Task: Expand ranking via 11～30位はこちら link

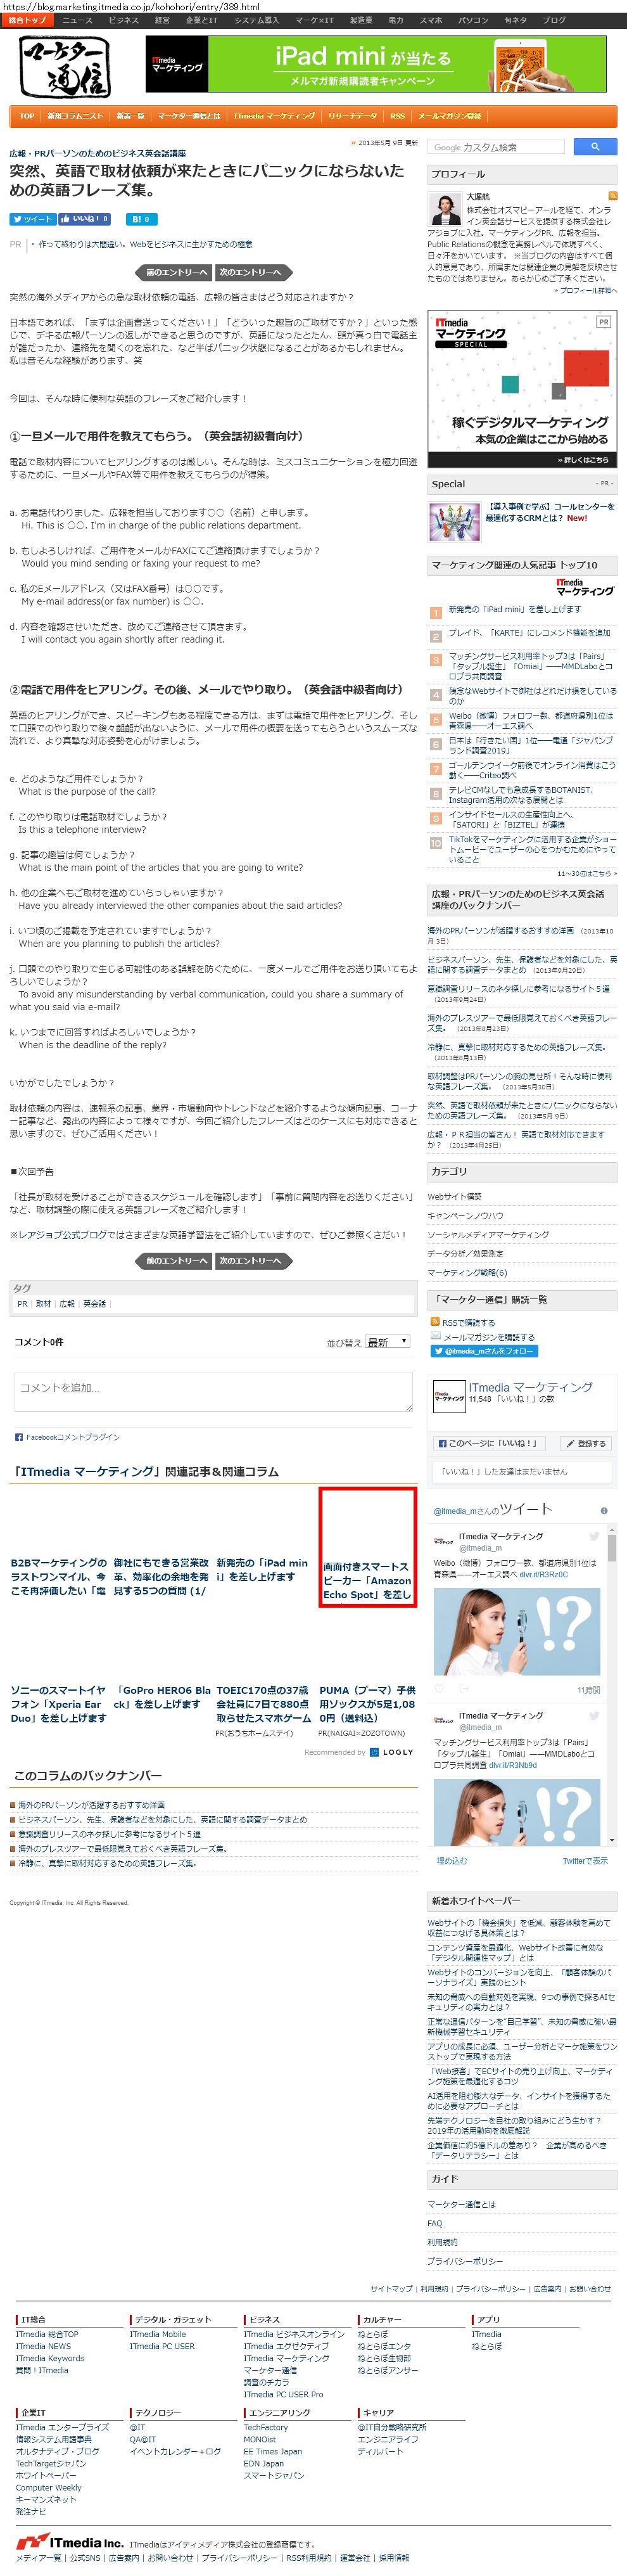Action: 587,873
